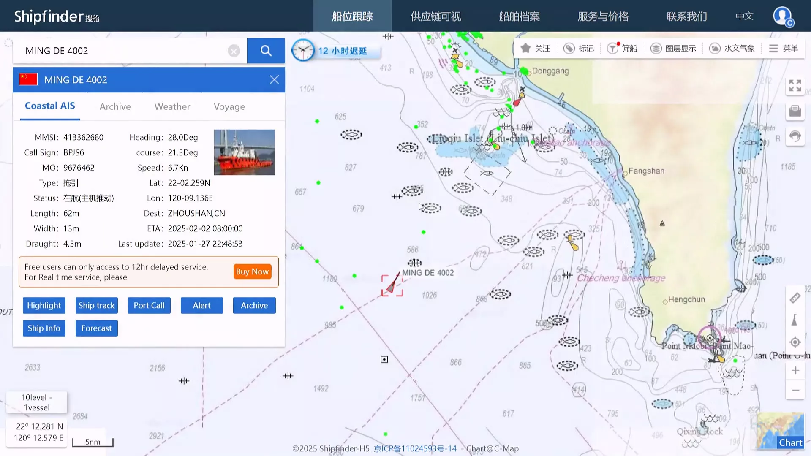Click the Alert button

[x=201, y=305]
